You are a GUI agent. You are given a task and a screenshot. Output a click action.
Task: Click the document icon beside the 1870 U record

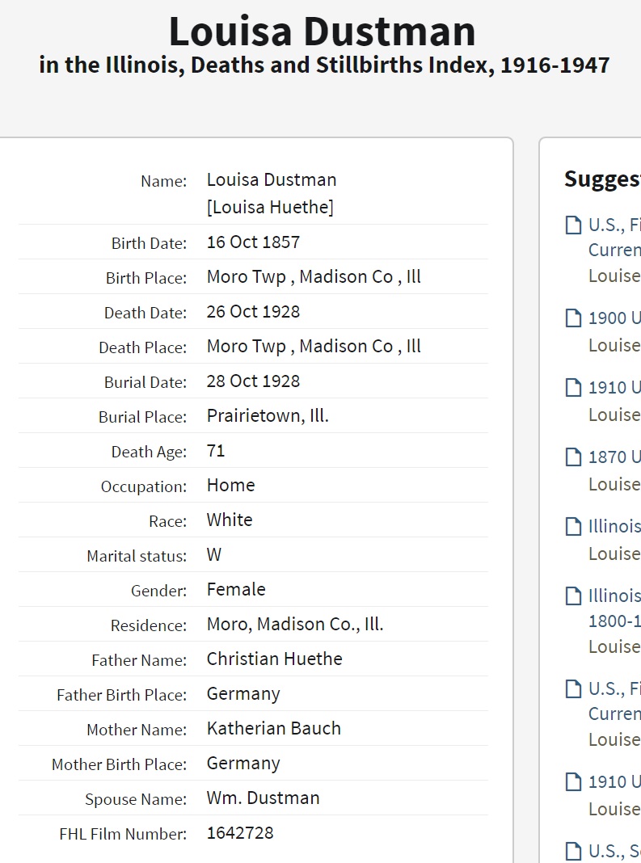(573, 457)
